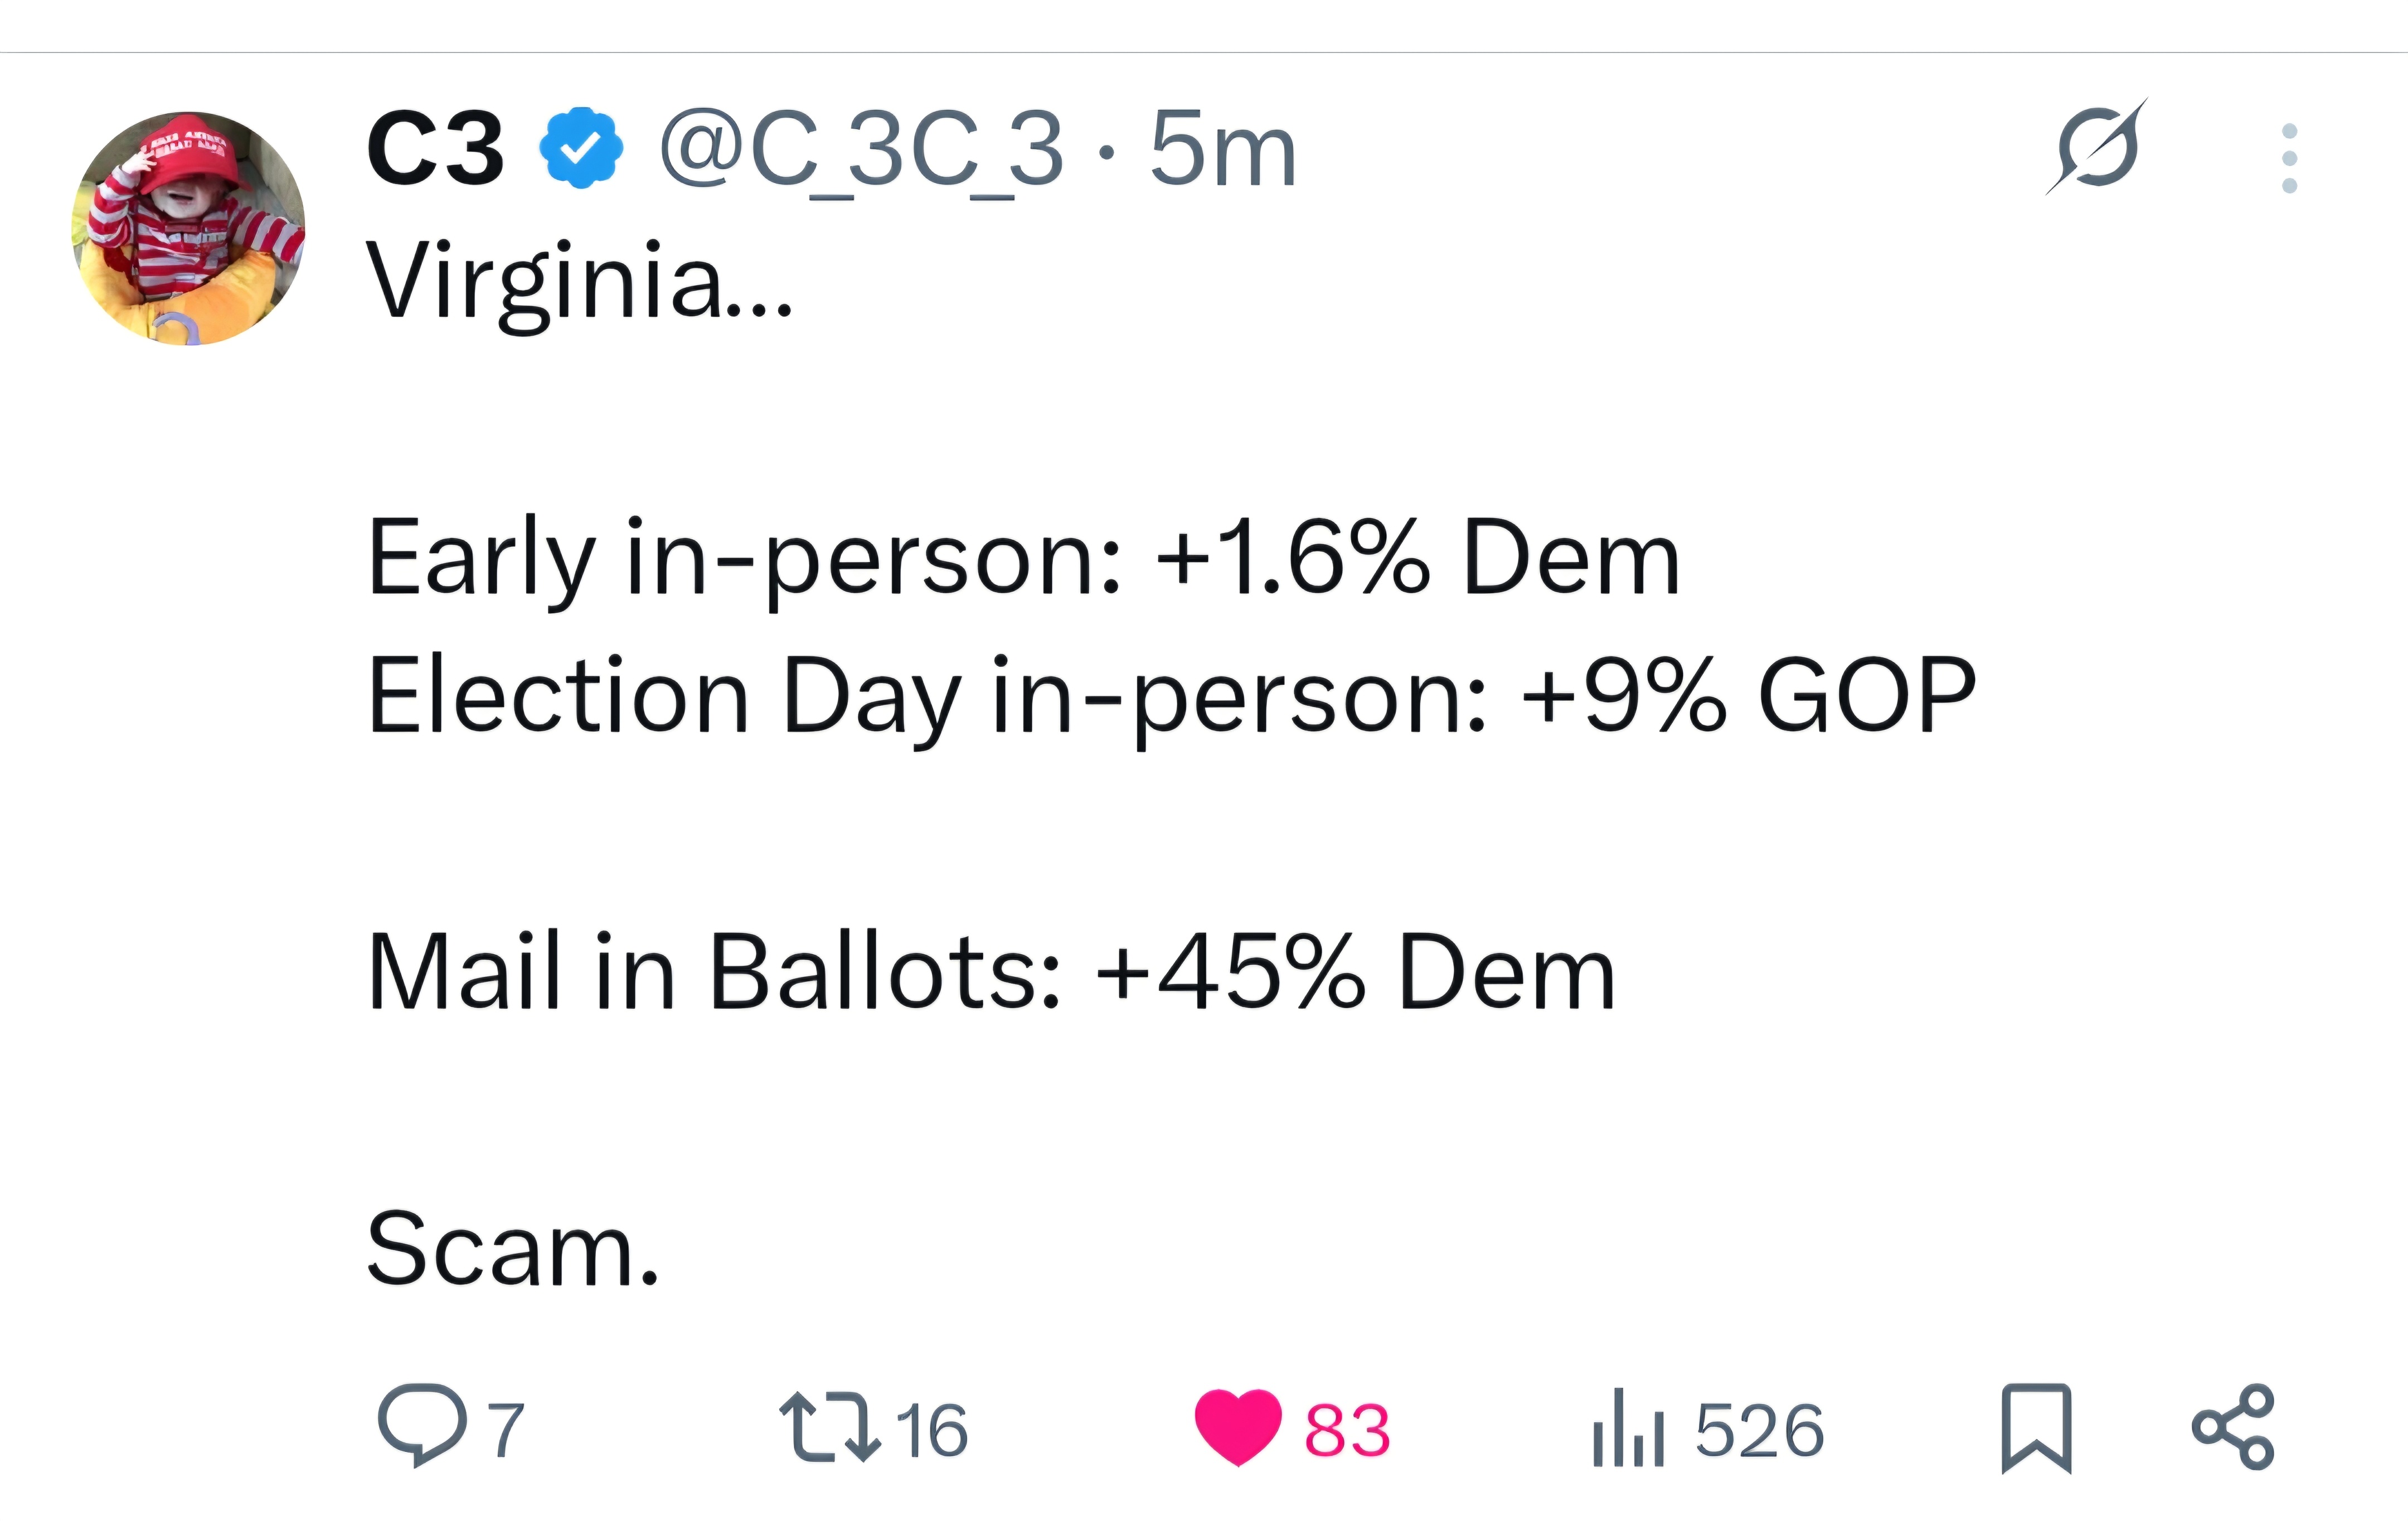The width and height of the screenshot is (2408, 1521).
Task: Bookmark this post
Action: point(2036,1428)
